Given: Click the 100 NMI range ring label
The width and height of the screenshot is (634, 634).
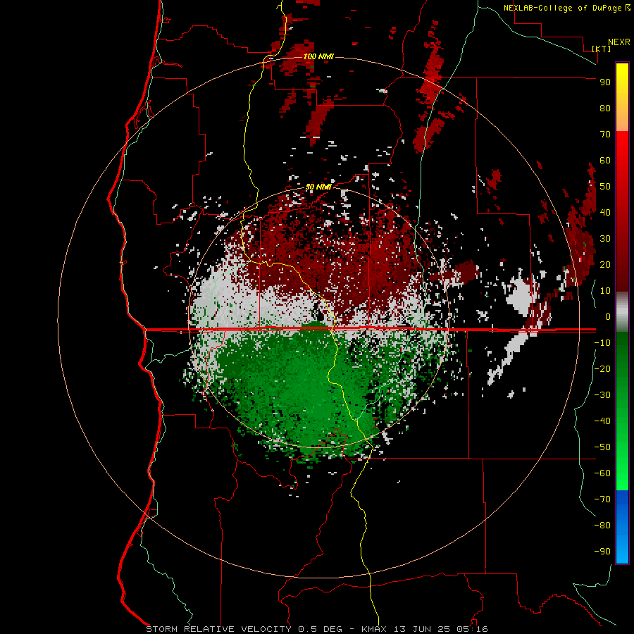Looking at the screenshot, I should tap(318, 56).
